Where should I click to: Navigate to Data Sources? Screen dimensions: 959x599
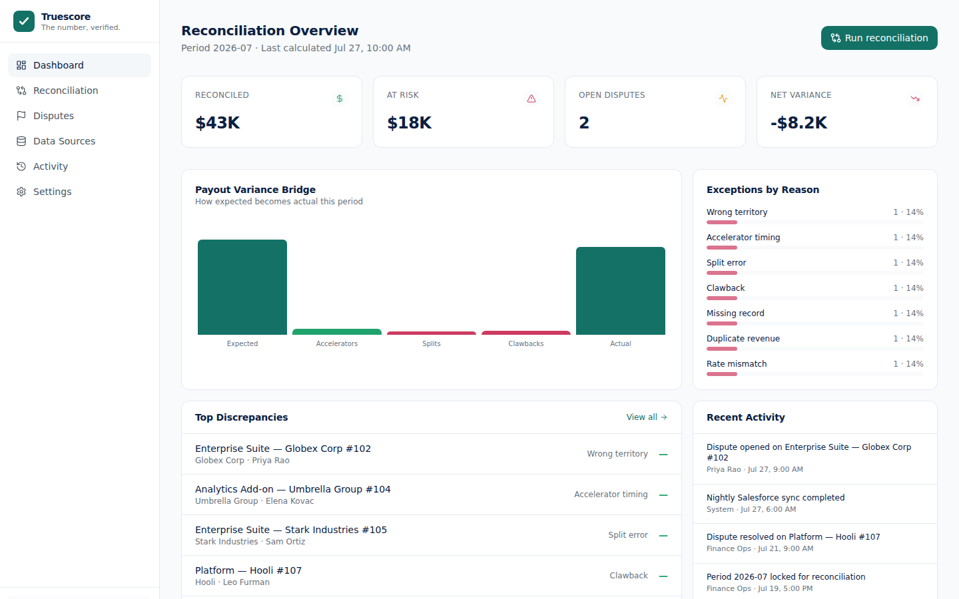click(79, 141)
